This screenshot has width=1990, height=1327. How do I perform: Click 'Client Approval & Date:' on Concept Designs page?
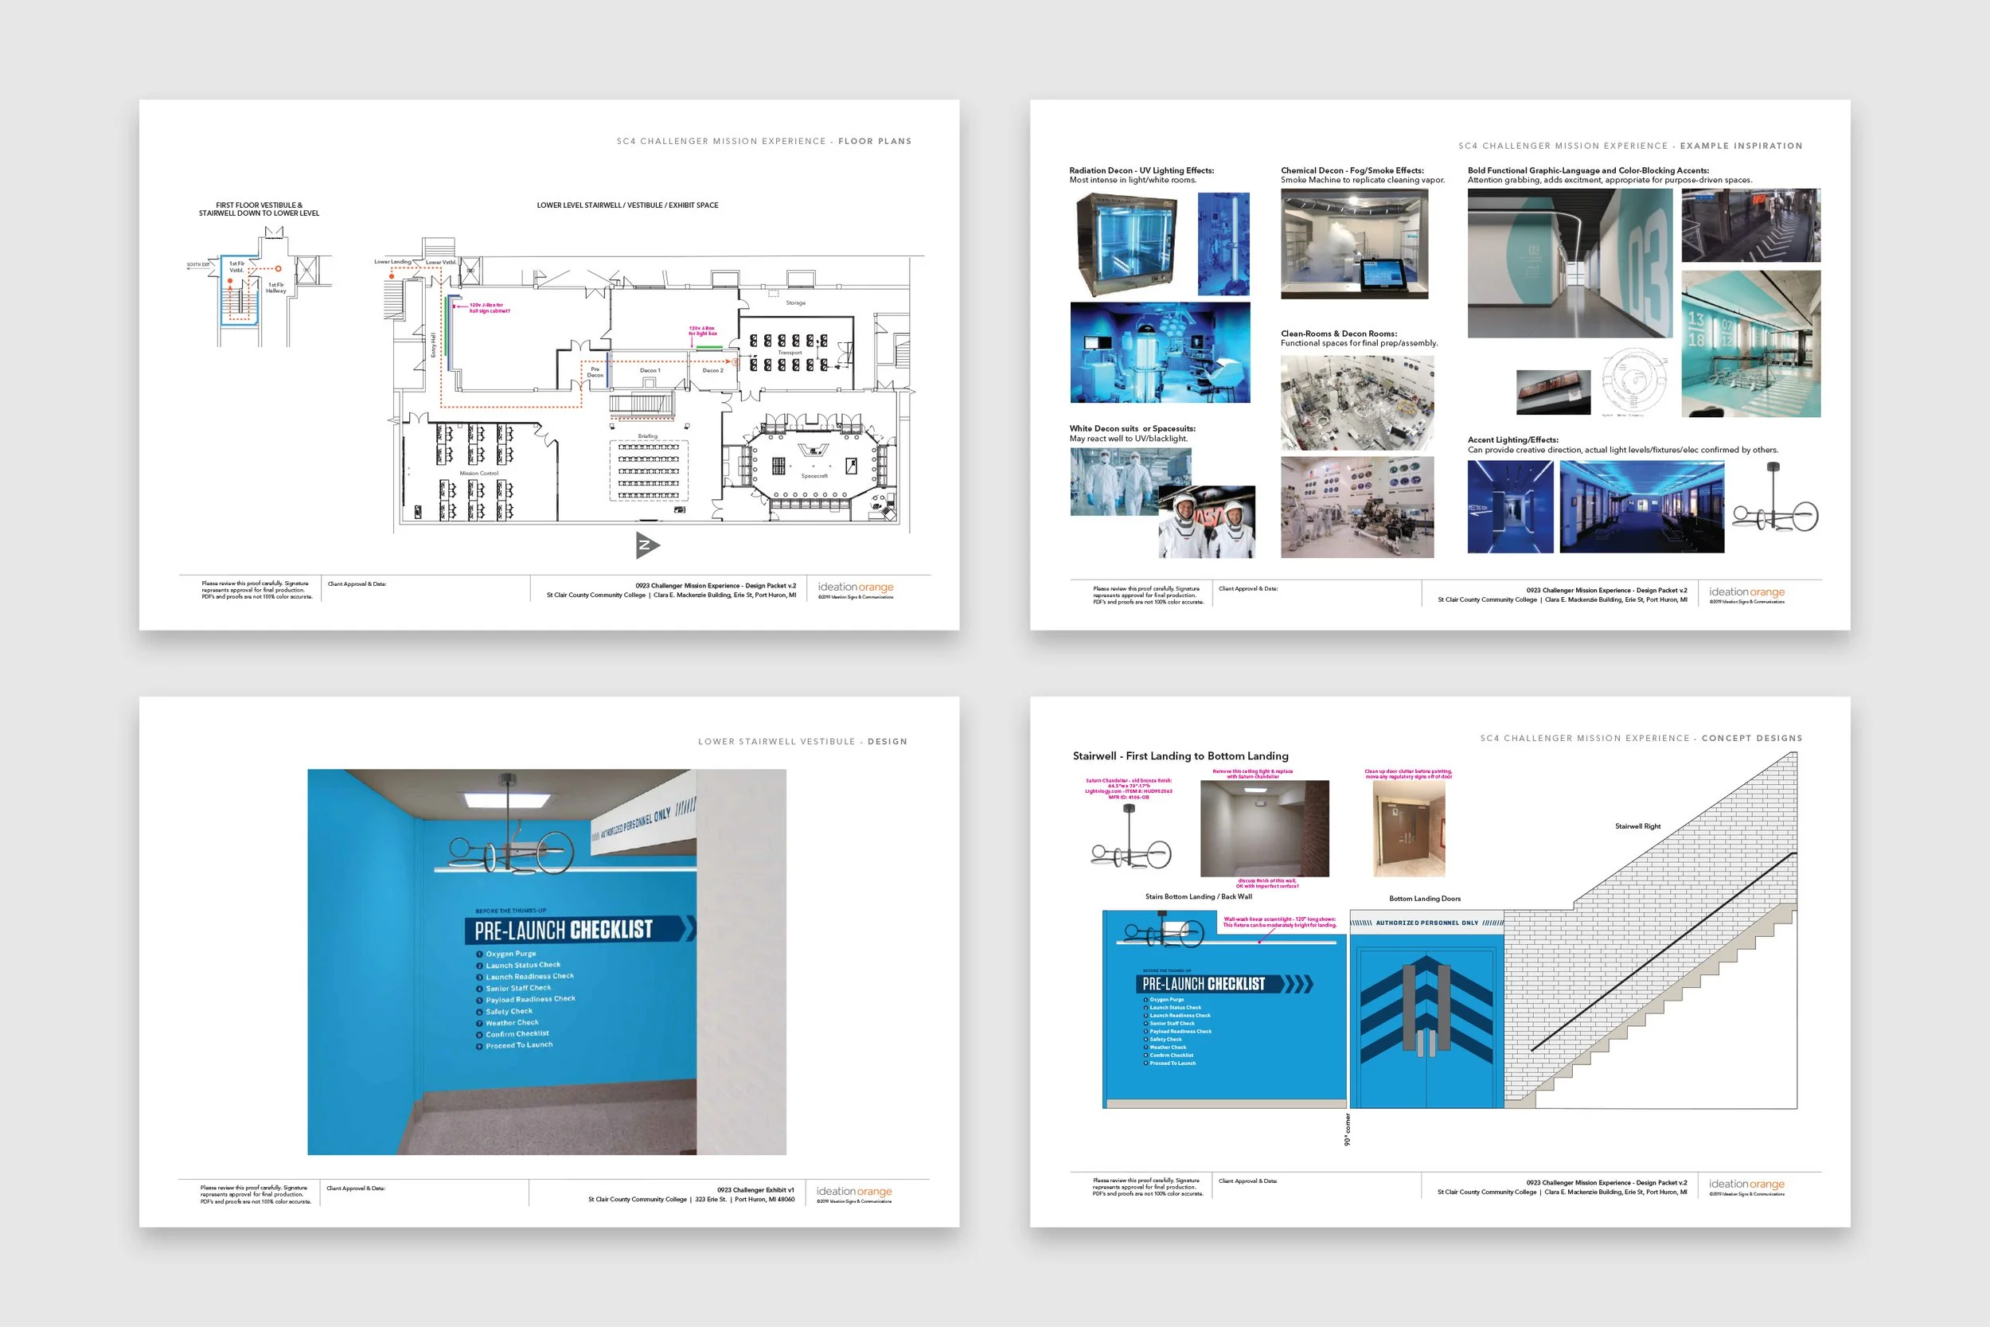click(x=1248, y=1181)
